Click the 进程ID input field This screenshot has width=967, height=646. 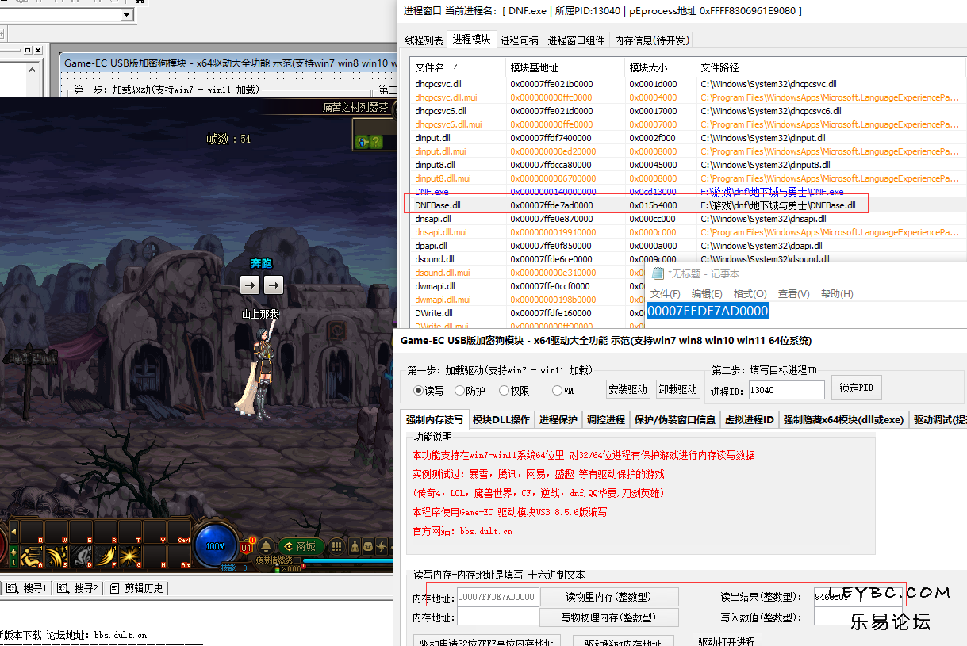[x=786, y=390]
